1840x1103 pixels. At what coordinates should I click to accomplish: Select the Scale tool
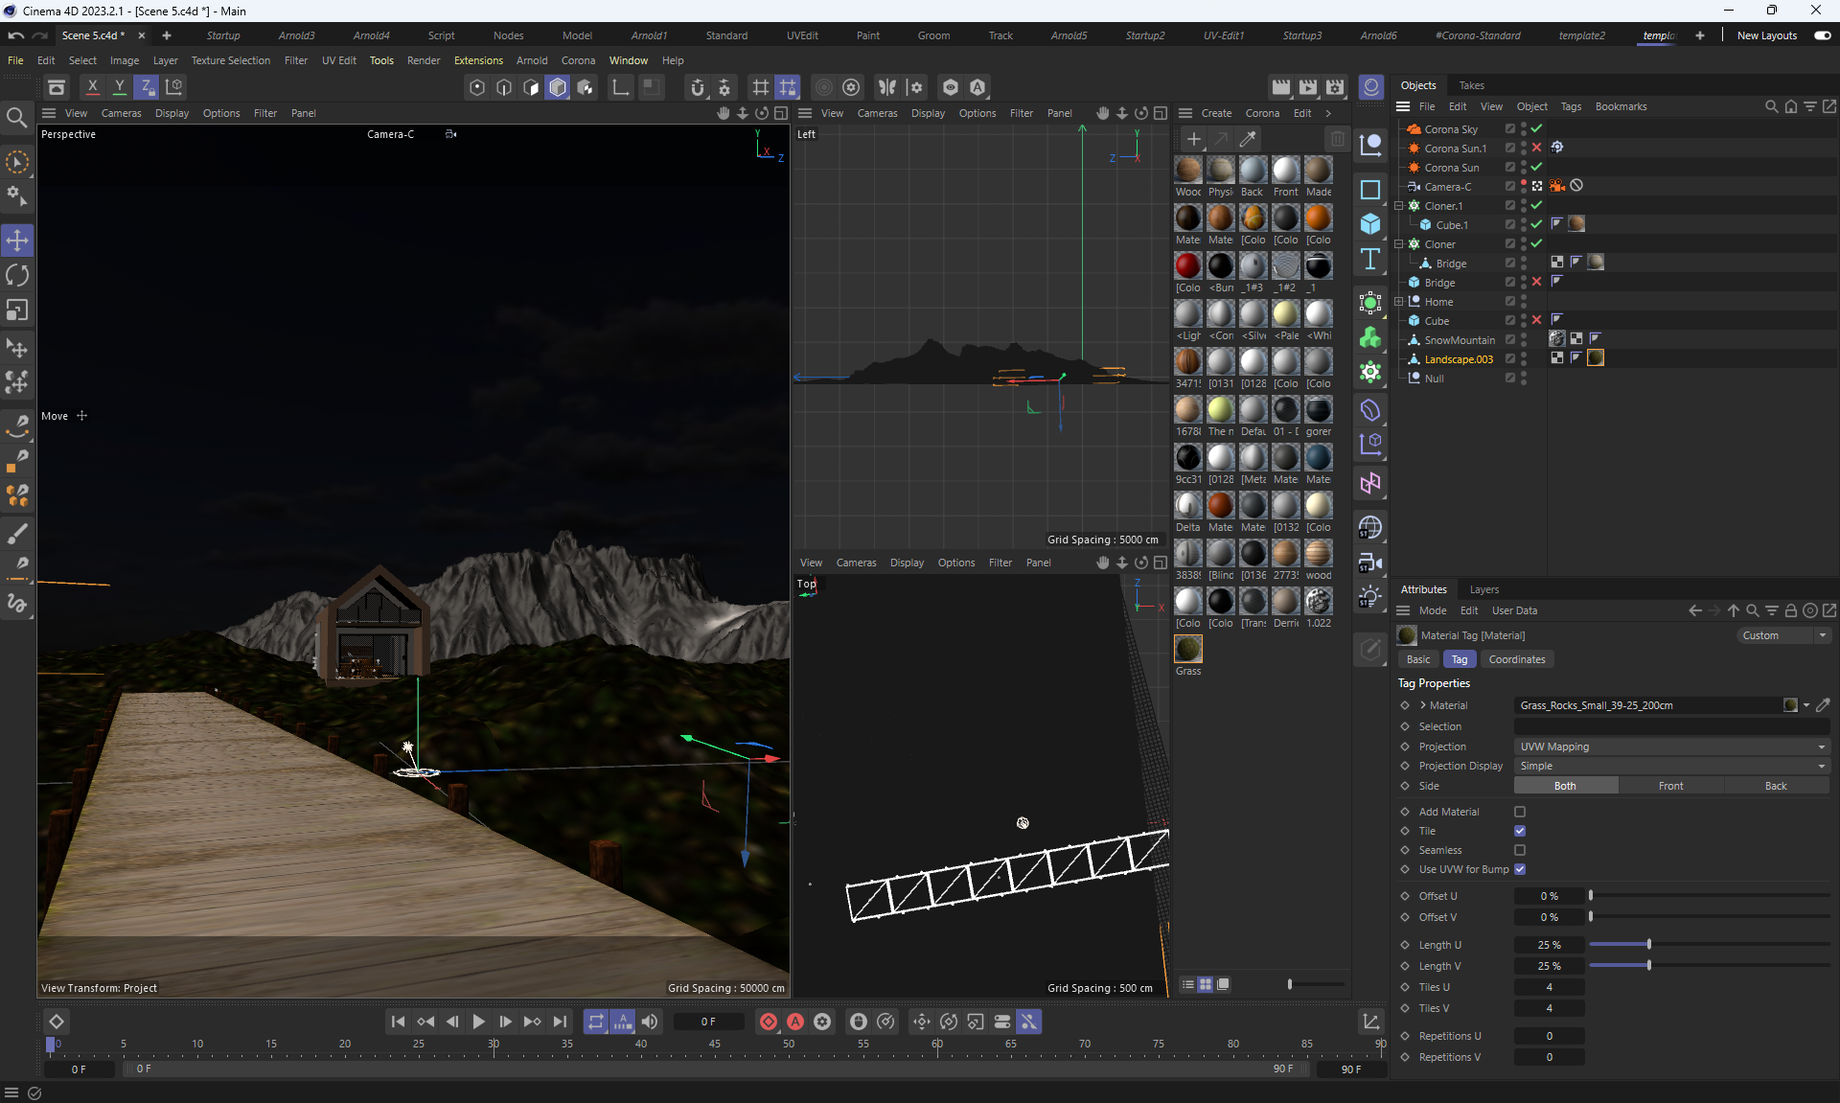click(x=17, y=310)
